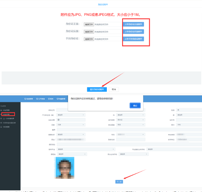Screen dimensions: 202x192
Task: Open the 身份证附件 tab link at top
Action: tap(103, 5)
